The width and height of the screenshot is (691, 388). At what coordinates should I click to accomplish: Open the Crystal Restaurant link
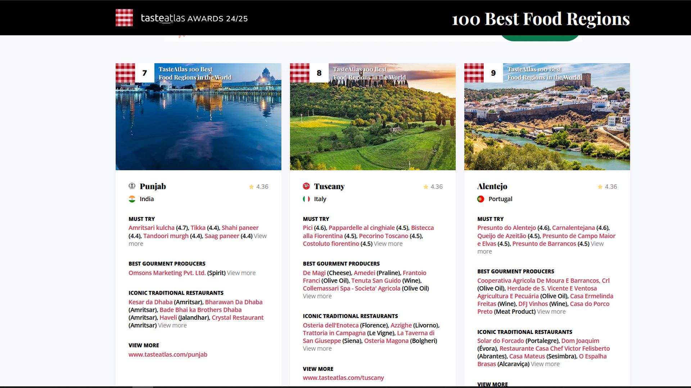pyautogui.click(x=238, y=318)
